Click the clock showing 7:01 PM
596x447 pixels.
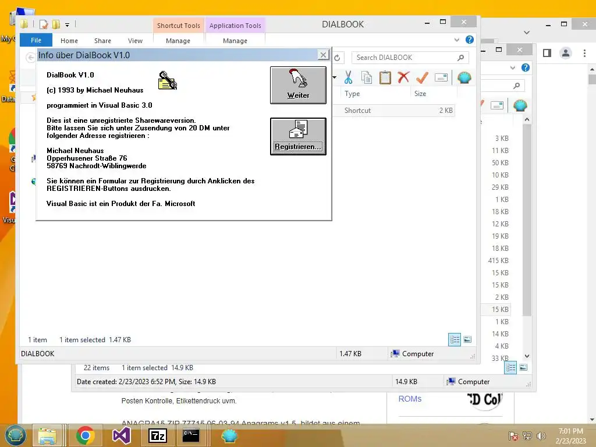570,431
